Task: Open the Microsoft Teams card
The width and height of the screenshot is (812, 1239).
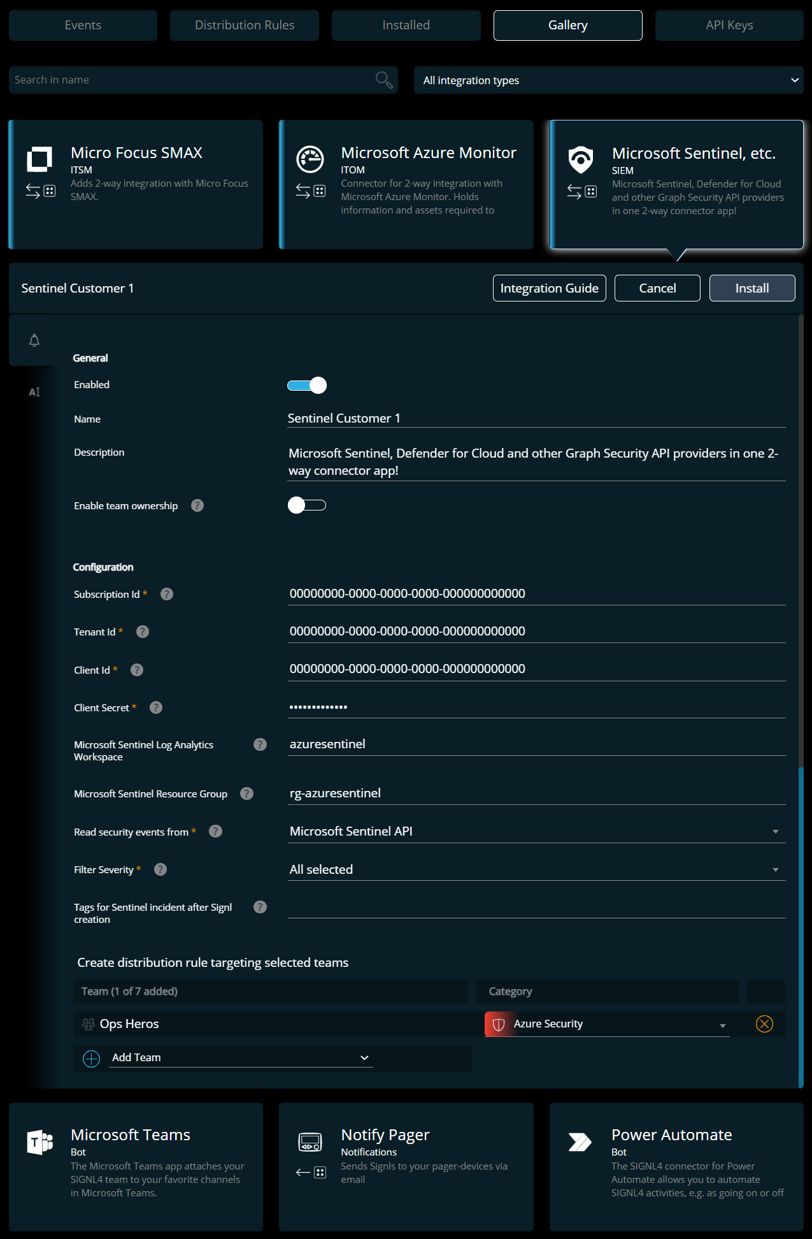Action: [x=136, y=1166]
